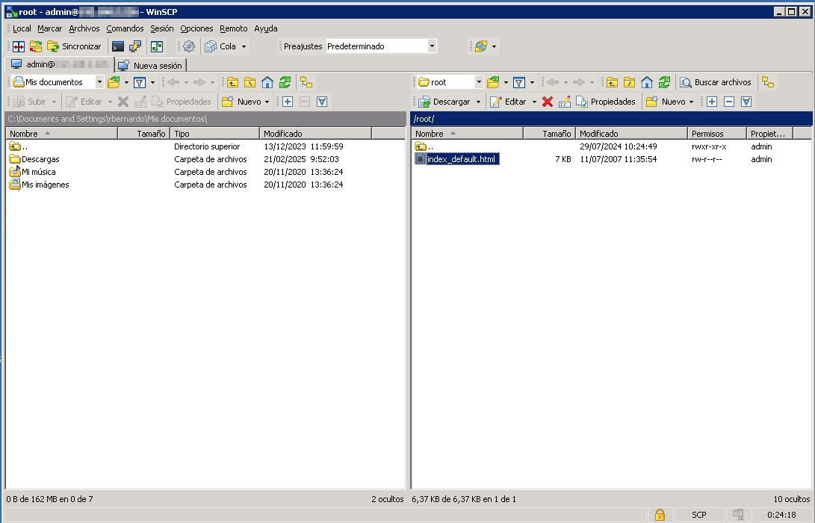This screenshot has width=815, height=523.
Task: Expand the remote root directory dropdown
Action: [479, 82]
